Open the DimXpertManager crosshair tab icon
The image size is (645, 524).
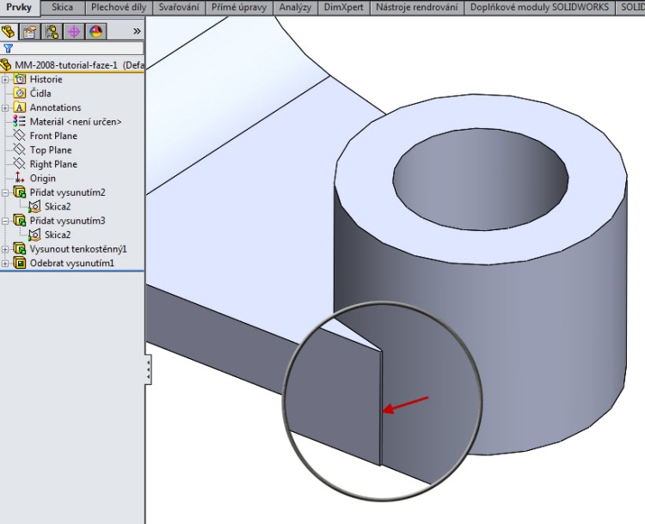[x=74, y=31]
